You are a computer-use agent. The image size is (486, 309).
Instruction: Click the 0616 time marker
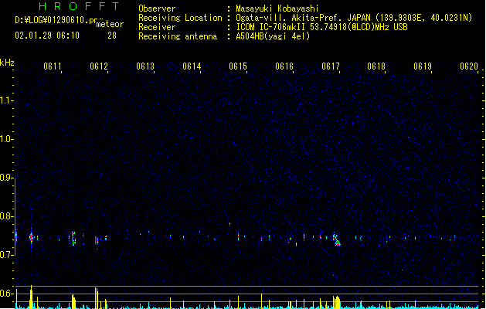click(284, 66)
